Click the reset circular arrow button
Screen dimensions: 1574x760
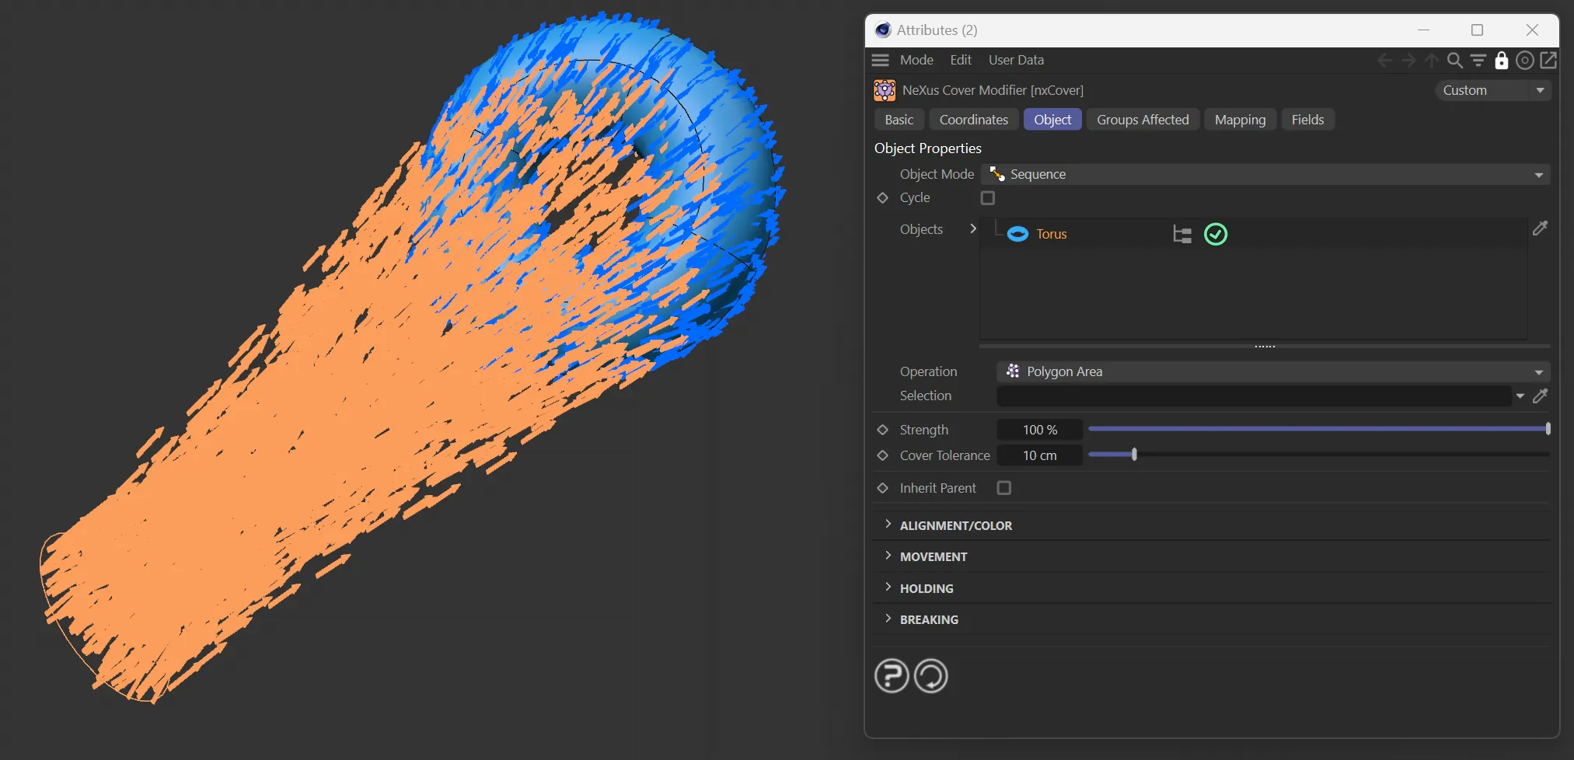(x=930, y=675)
